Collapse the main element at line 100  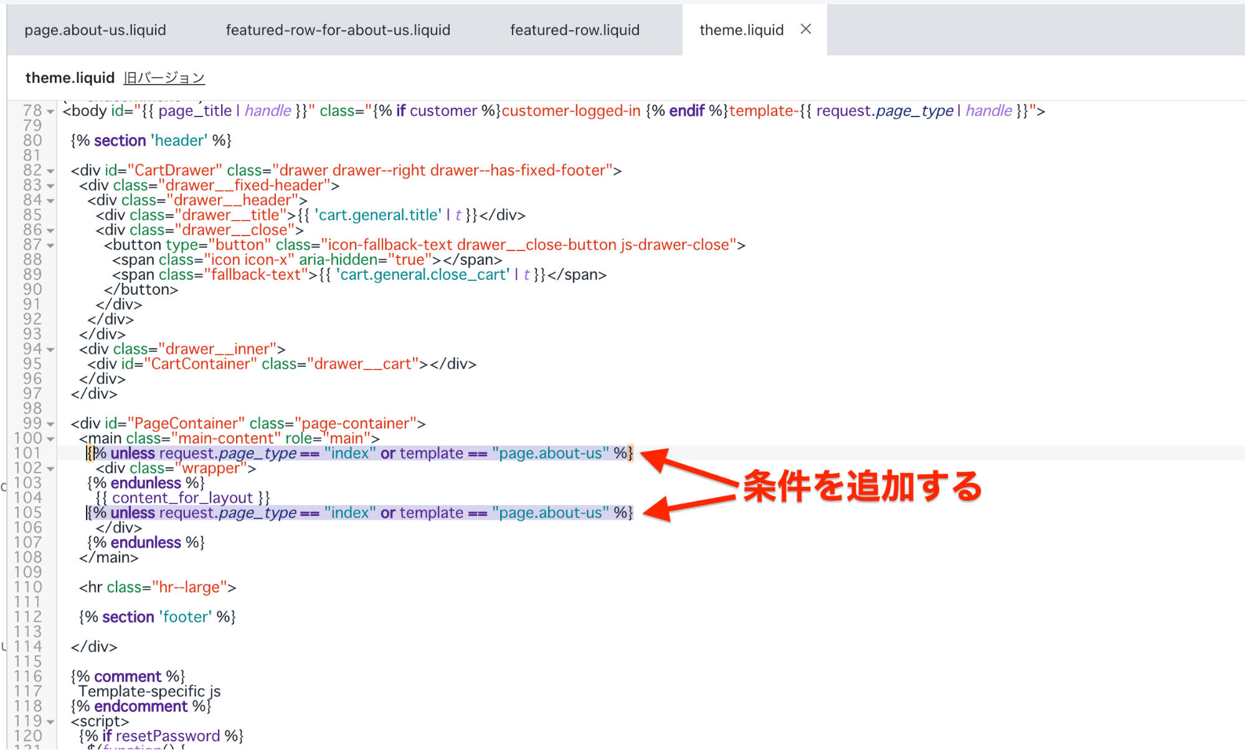point(50,440)
